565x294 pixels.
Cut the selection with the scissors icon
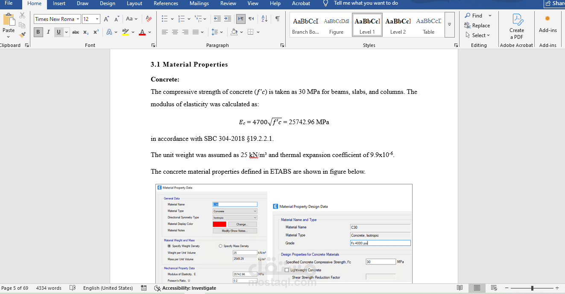click(x=22, y=16)
